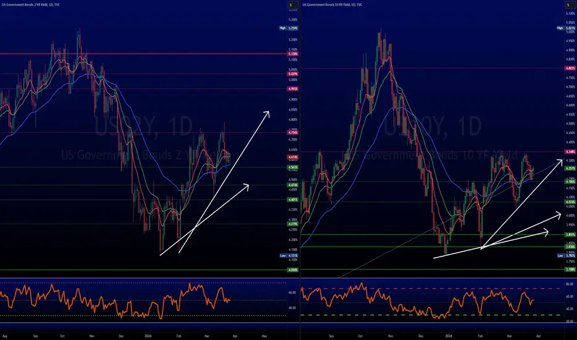Select the 4.186% green label on the 10Y scale
This screenshot has height=340, width=577.
[570, 182]
